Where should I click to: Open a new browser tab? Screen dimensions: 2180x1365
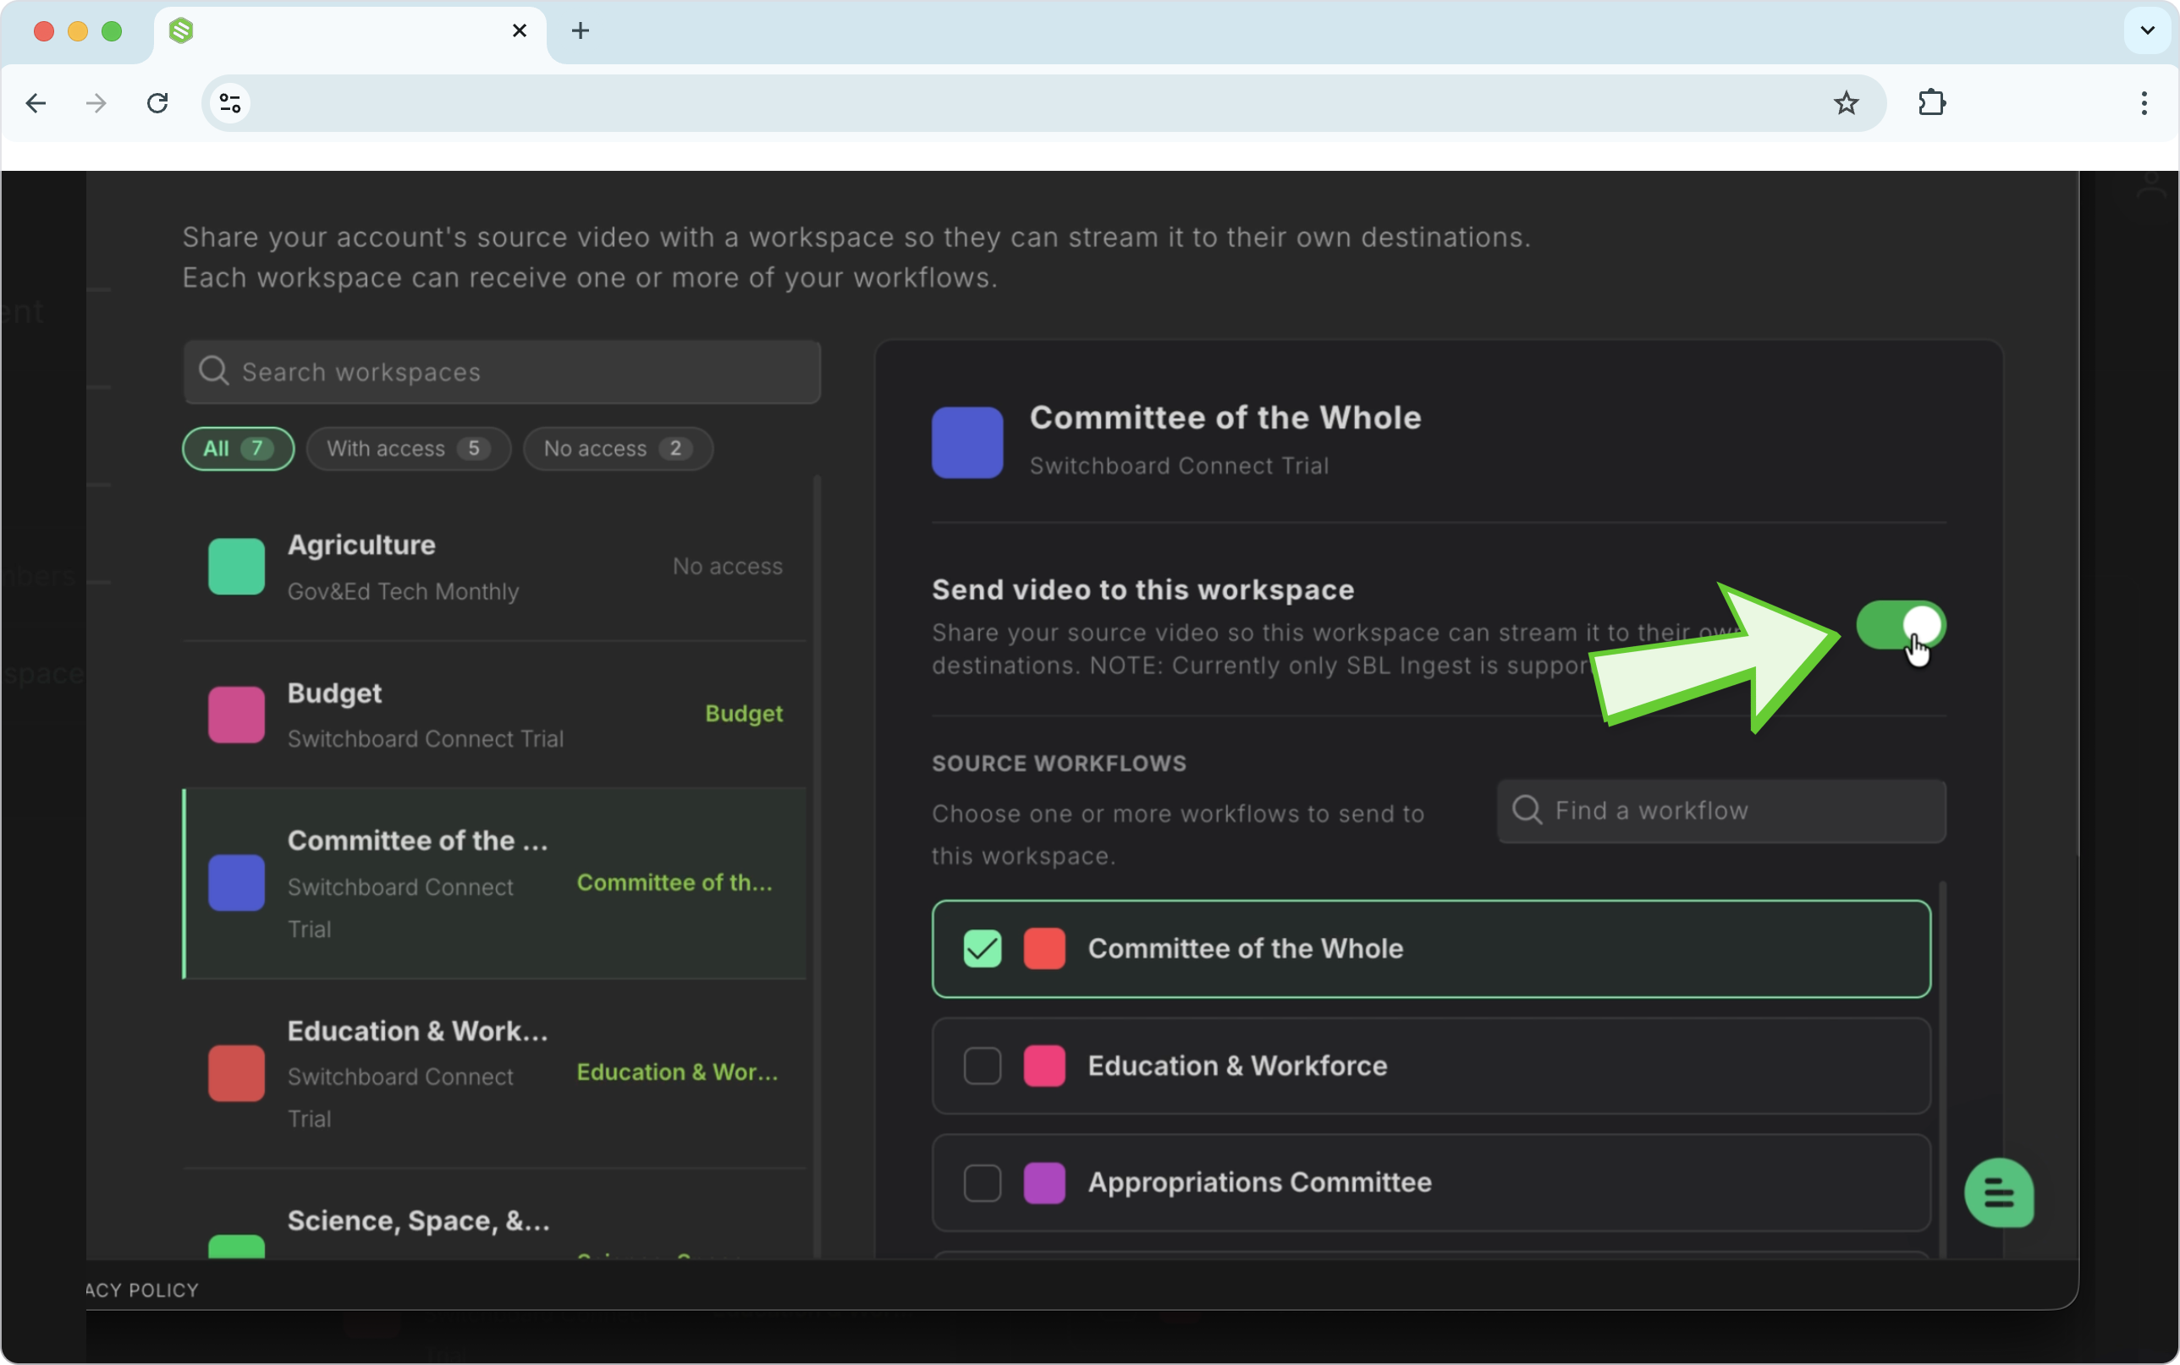tap(581, 30)
